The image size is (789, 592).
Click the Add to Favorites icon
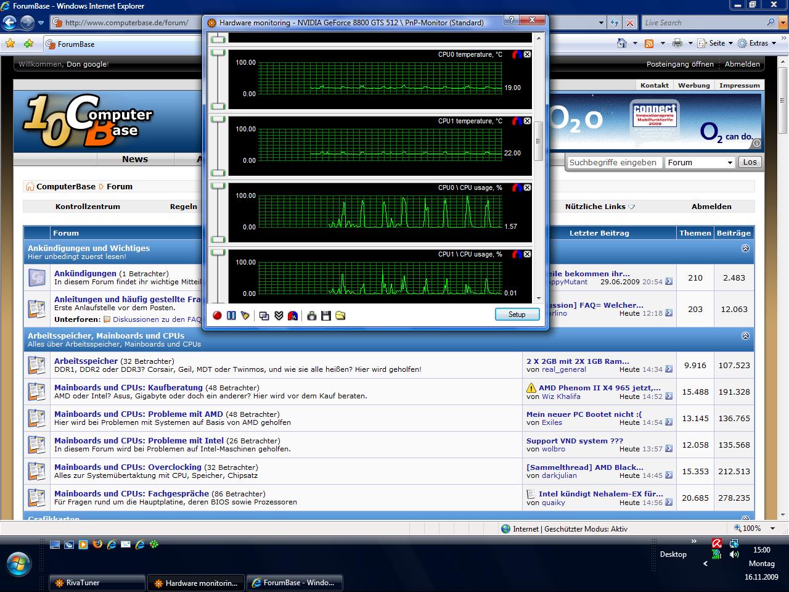[x=28, y=43]
